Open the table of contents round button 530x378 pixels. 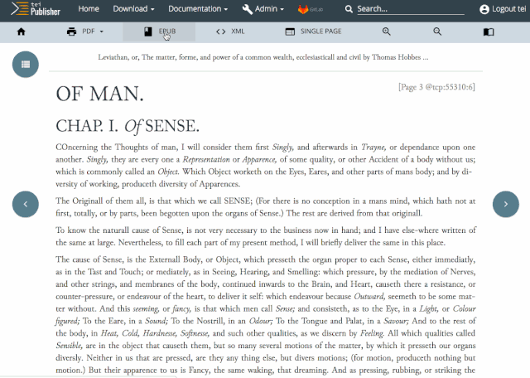point(26,64)
